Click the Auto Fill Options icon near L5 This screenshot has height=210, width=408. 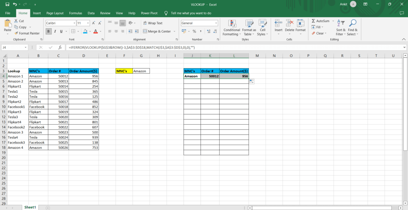point(251,82)
